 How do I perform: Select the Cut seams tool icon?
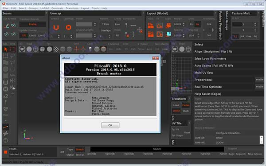pos(7,26)
